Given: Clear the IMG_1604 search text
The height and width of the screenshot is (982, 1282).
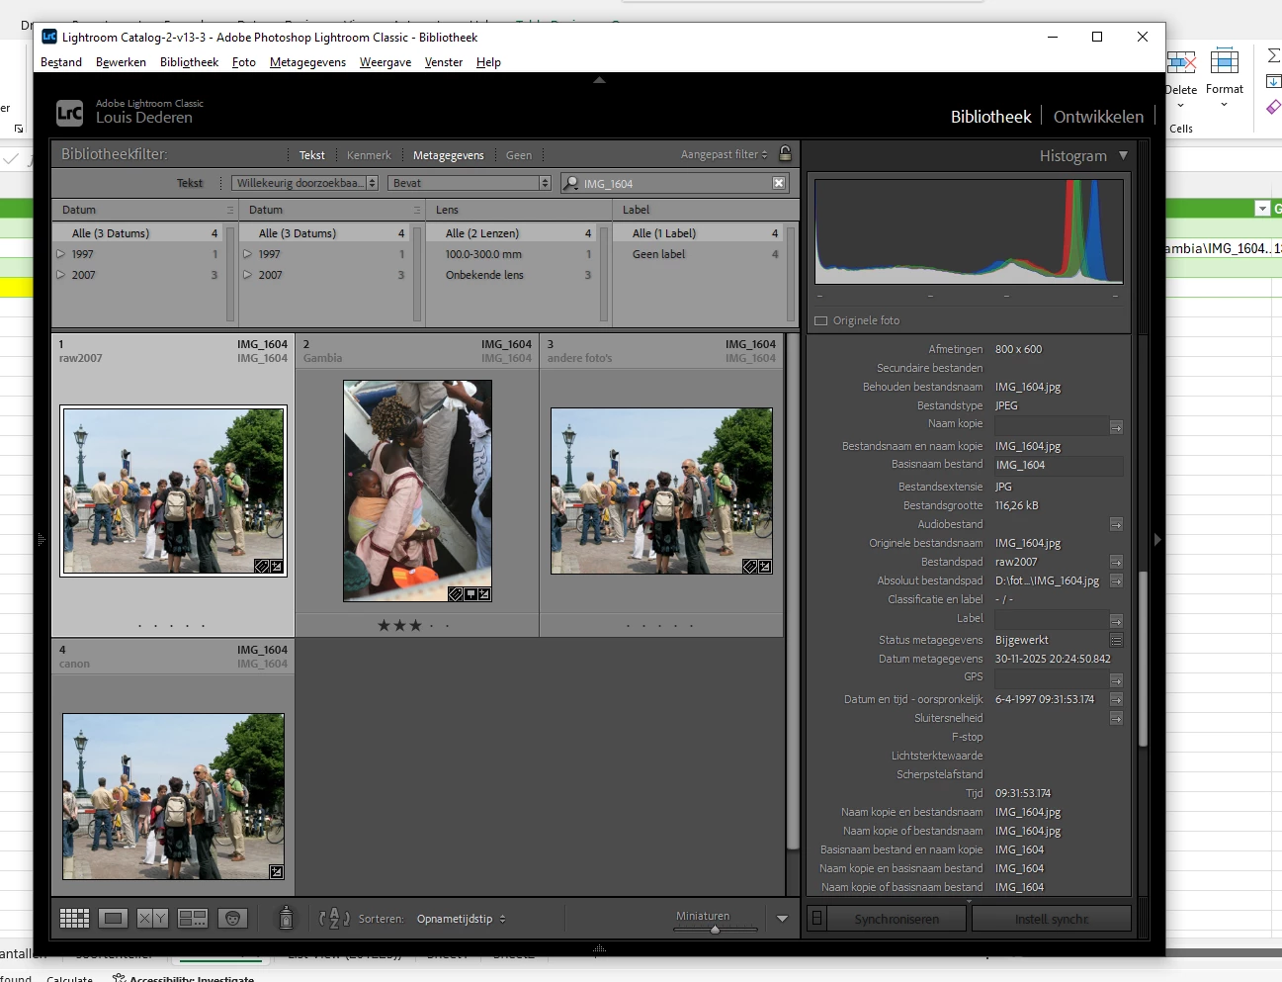Looking at the screenshot, I should pyautogui.click(x=779, y=183).
